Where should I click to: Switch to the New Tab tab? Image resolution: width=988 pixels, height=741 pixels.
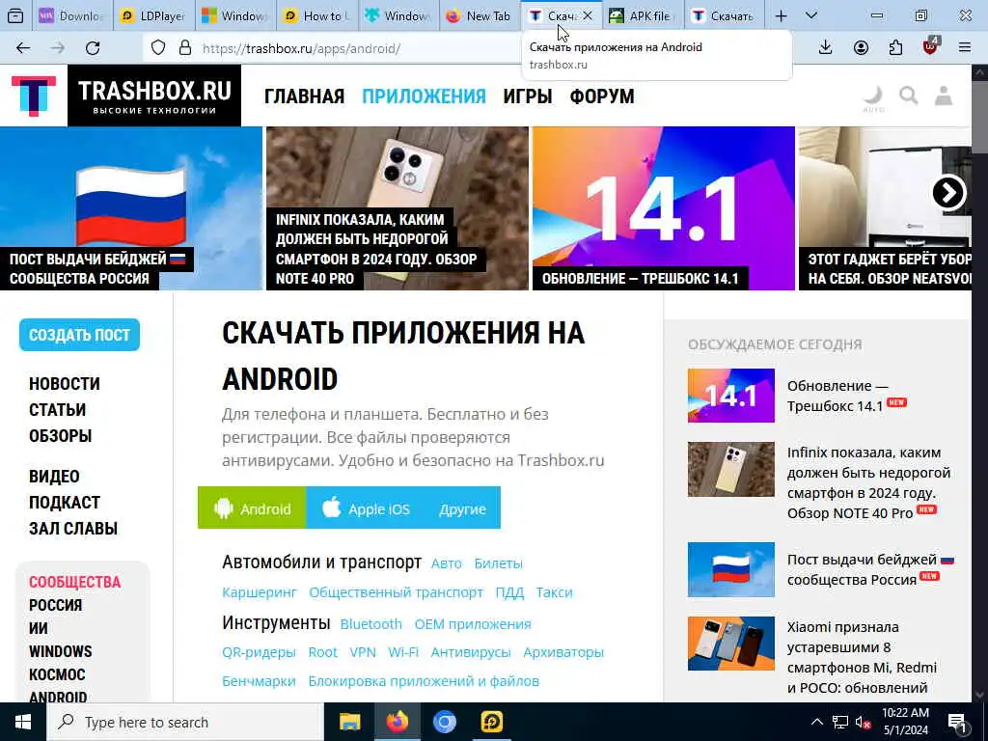pyautogui.click(x=480, y=15)
